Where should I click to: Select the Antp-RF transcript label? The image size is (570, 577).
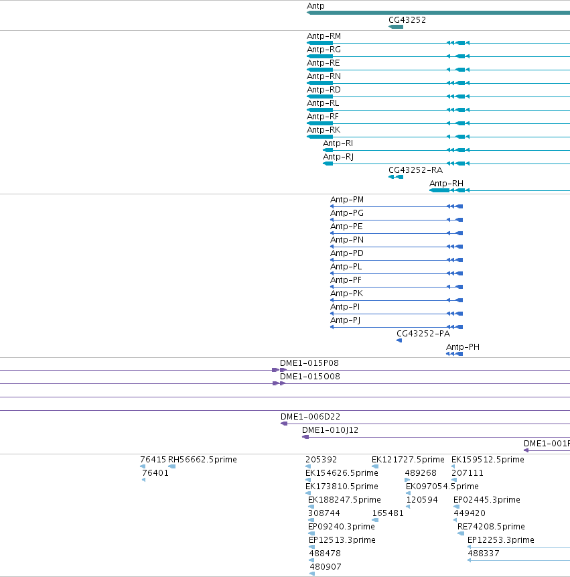(323, 117)
